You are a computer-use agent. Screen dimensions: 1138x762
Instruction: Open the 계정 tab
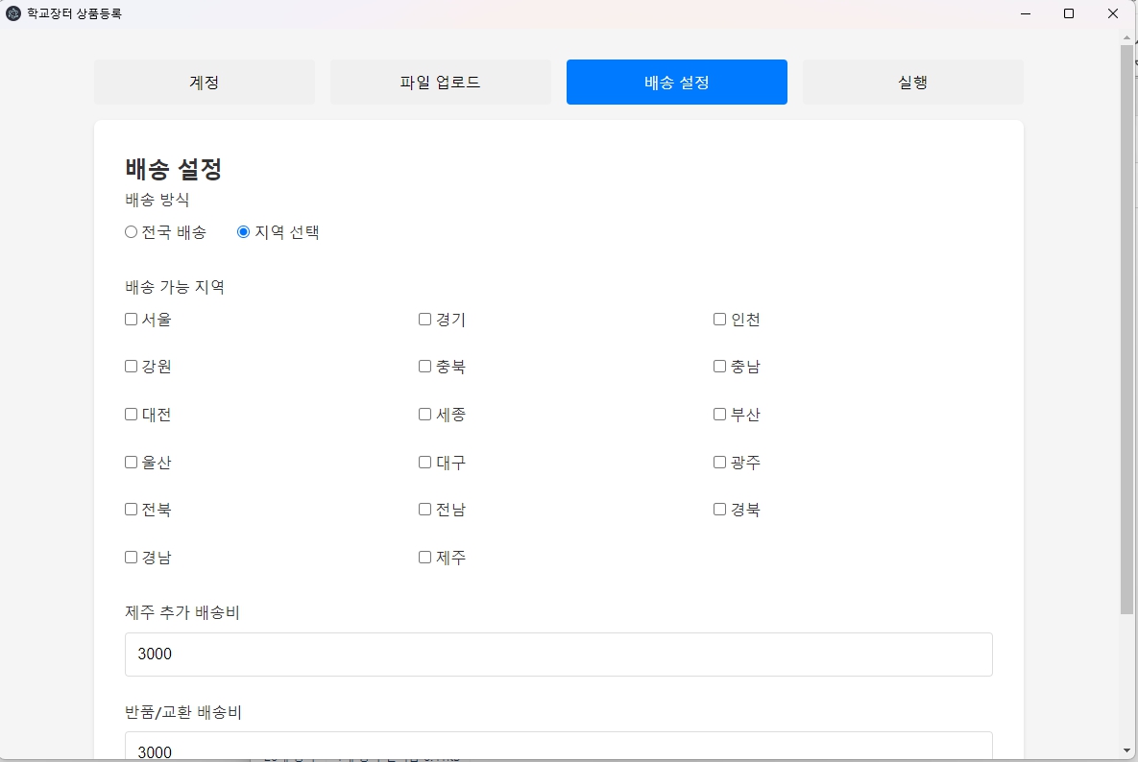tap(205, 83)
